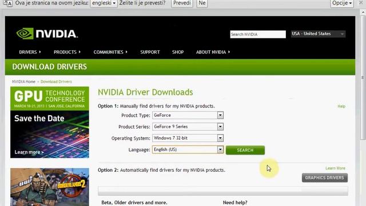This screenshot has width=366, height=206.
Task: Click the 'Beta, Older drivers and more.' heading
Action: tap(134, 203)
